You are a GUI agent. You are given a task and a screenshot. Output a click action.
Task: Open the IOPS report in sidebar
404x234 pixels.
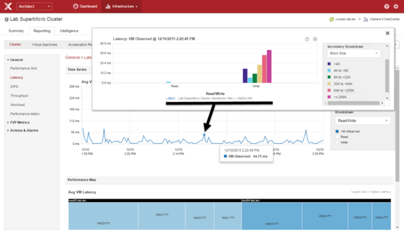coord(14,86)
